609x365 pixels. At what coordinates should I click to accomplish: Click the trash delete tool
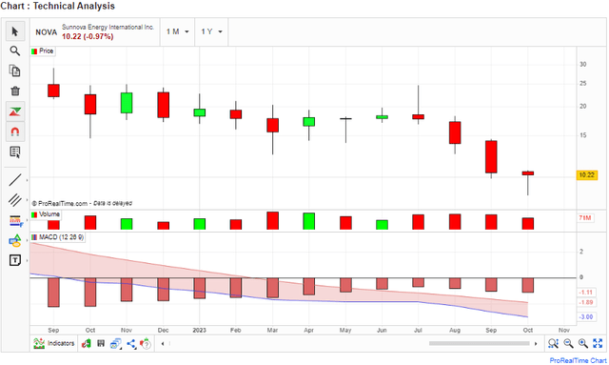point(15,91)
